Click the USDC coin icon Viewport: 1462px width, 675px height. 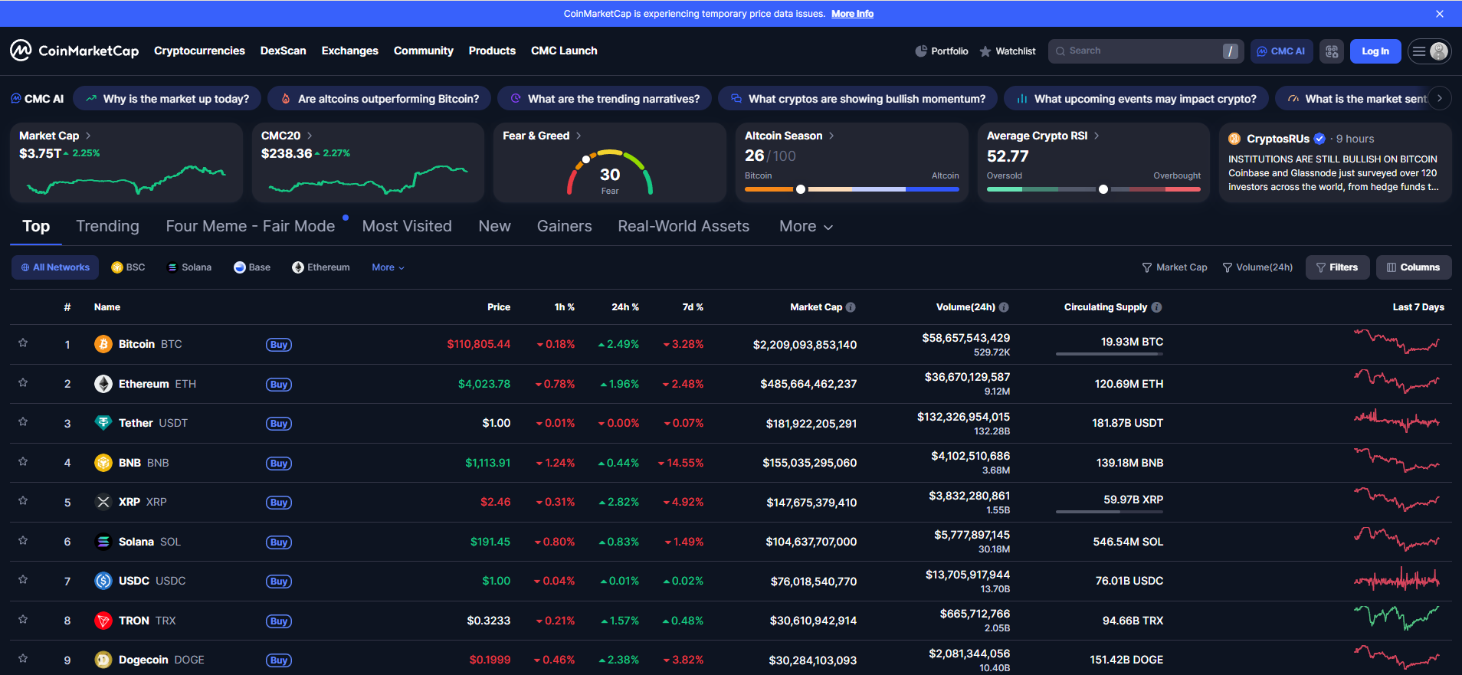coord(103,581)
